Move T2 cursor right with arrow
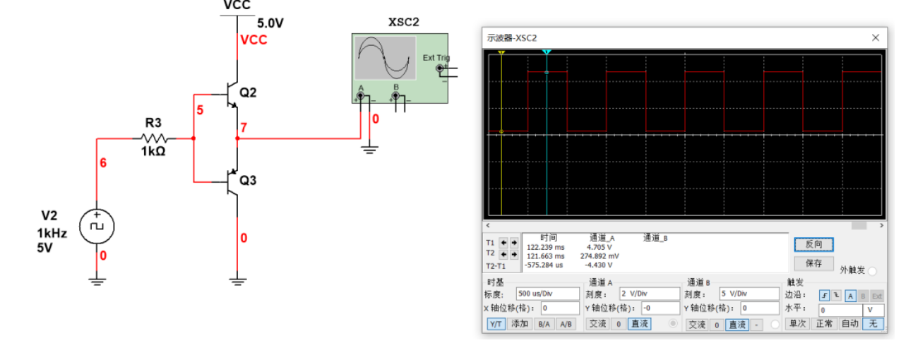The height and width of the screenshot is (343, 901). (513, 253)
